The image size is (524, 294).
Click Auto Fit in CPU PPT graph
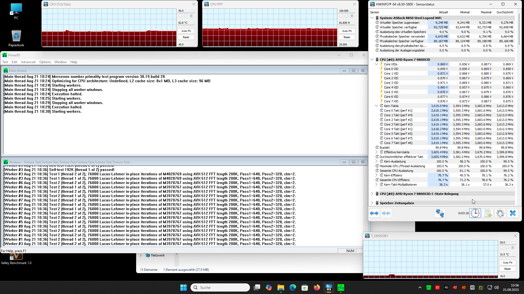[347, 31]
